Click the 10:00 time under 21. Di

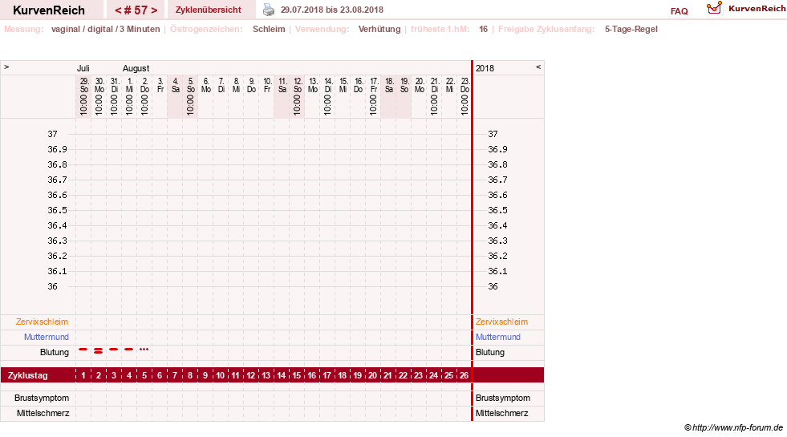435,105
